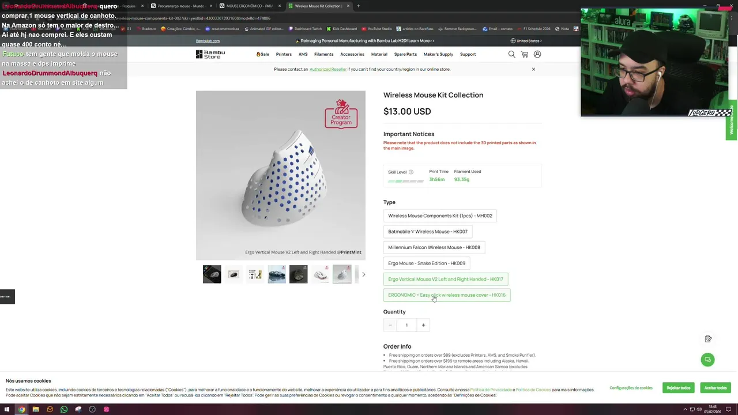Click the skill level info icon

click(x=411, y=172)
